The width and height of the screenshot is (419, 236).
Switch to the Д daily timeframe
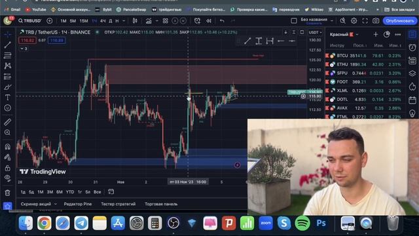pos(111,21)
